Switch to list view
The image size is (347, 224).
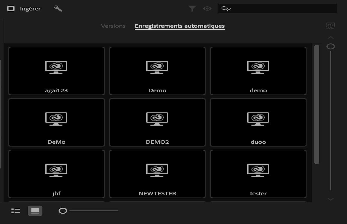point(16,211)
